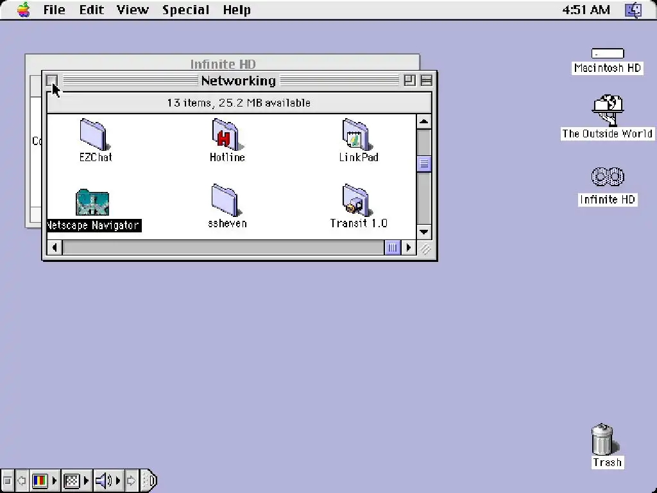Click the EZChat folder name label
This screenshot has height=493, width=657.
96,157
